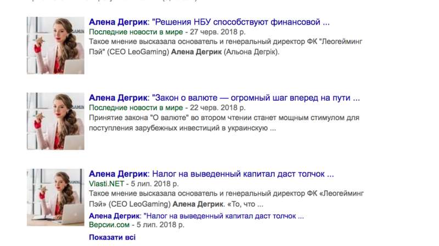The height and width of the screenshot is (246, 439).
Task: Click the "22 черв. 2018 р." date
Action: (x=217, y=108)
